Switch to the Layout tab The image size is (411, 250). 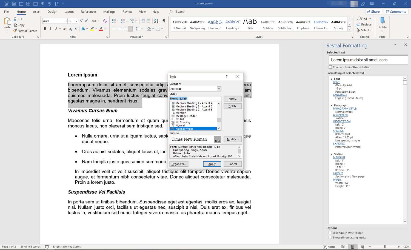pos(69,12)
